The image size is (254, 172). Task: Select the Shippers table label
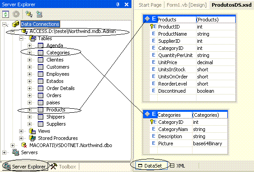[56, 117]
